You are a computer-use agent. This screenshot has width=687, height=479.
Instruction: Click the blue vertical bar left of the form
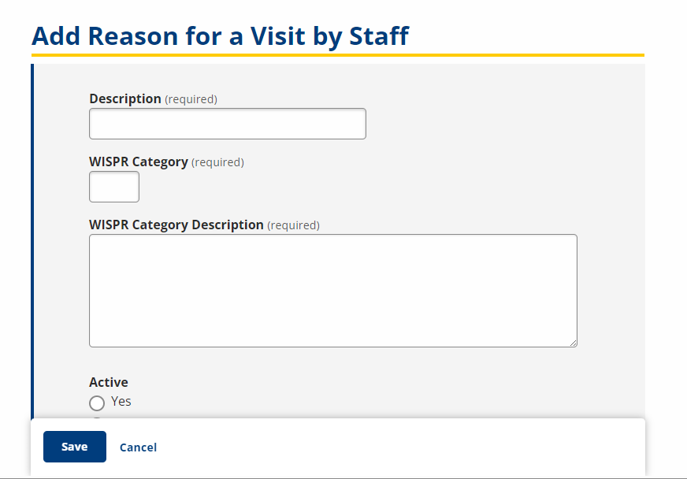[32, 236]
